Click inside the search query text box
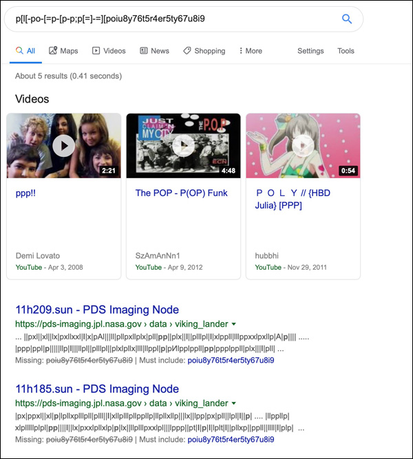 pos(172,19)
